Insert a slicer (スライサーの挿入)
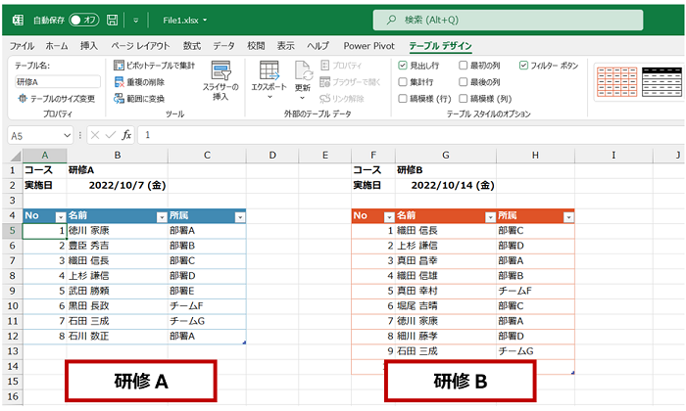 click(220, 78)
